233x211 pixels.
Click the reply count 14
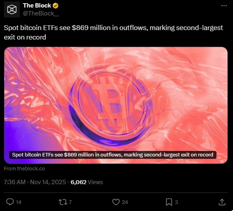(x=19, y=202)
